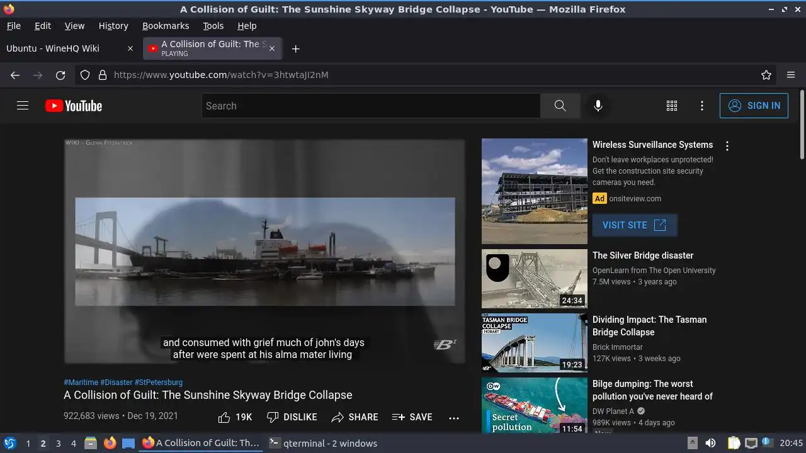Image resolution: width=806 pixels, height=453 pixels.
Task: Click the page vertical scrollbar
Action: coord(802,125)
